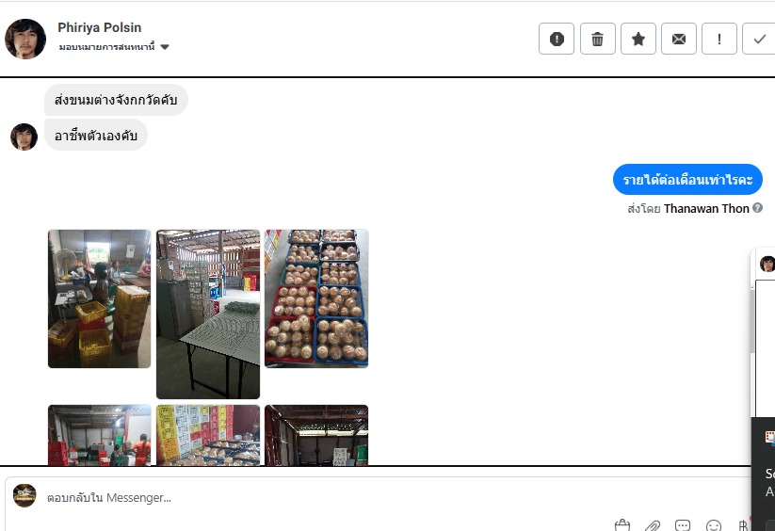Request payment with the baht icon
This screenshot has width=775, height=531.
pyautogui.click(x=742, y=525)
